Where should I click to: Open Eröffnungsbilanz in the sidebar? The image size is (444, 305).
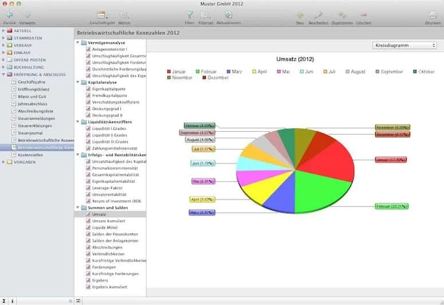tap(34, 89)
